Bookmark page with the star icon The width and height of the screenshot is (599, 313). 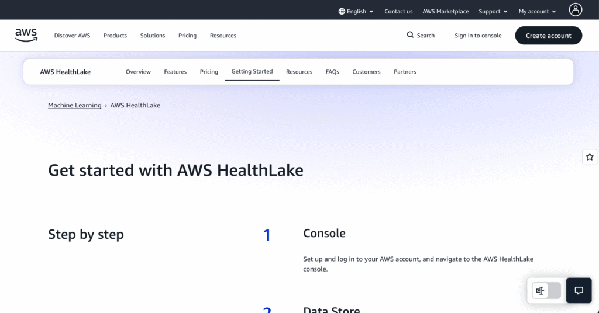[590, 156]
